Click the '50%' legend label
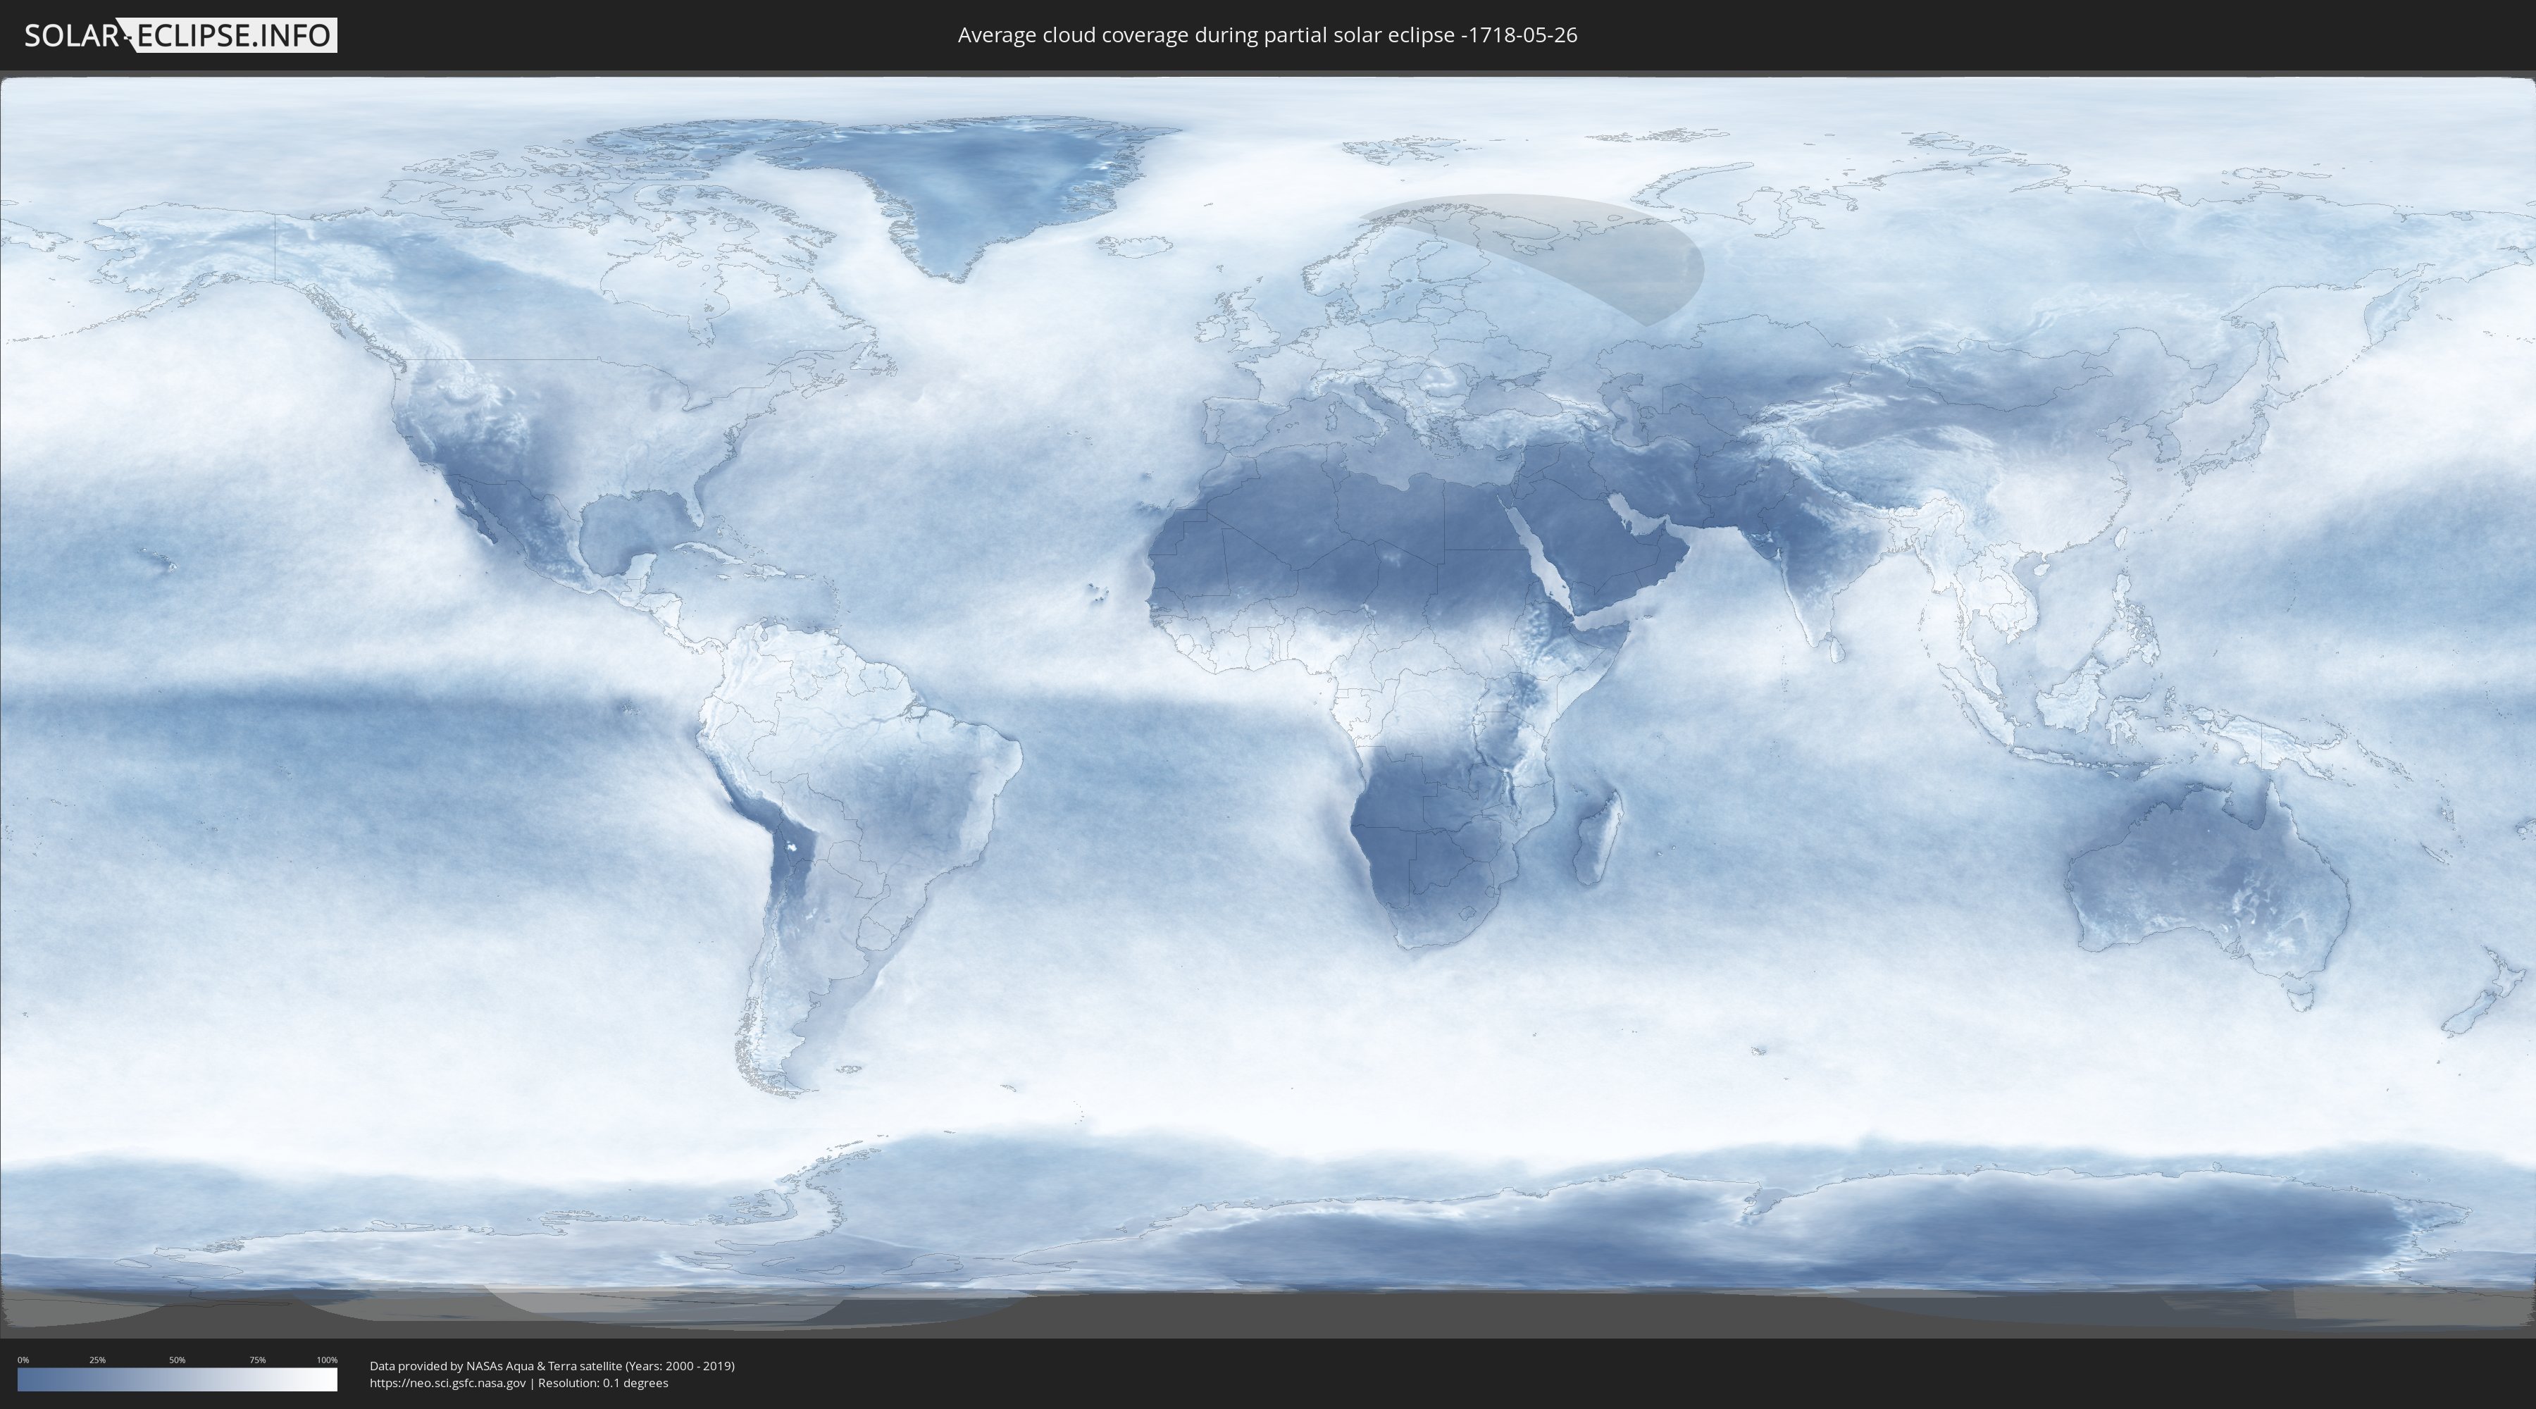Viewport: 2536px width, 1409px height. point(178,1360)
